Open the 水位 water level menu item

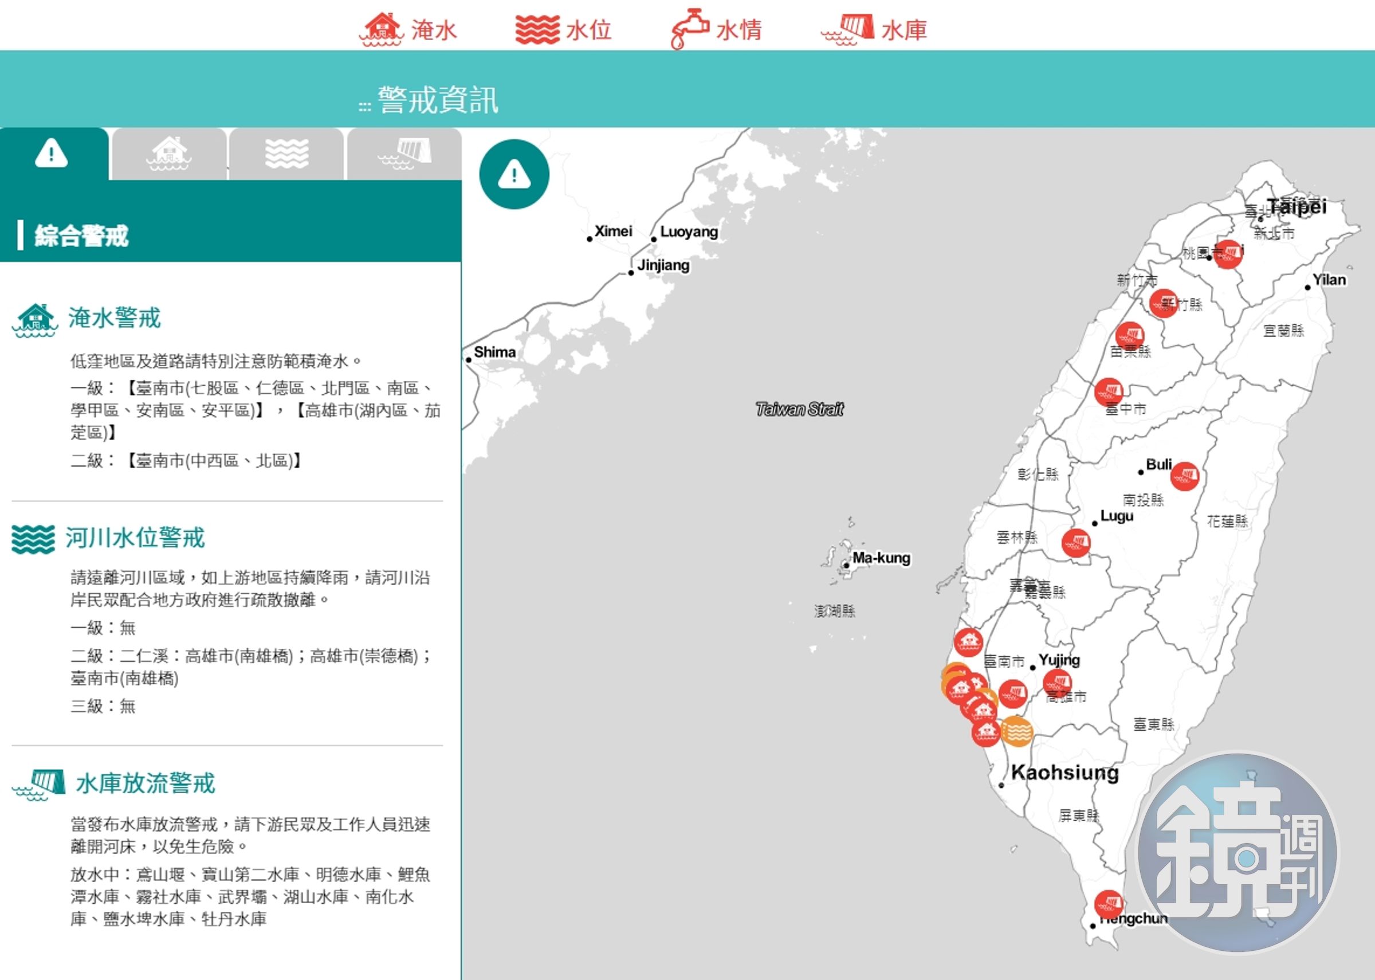click(x=563, y=30)
